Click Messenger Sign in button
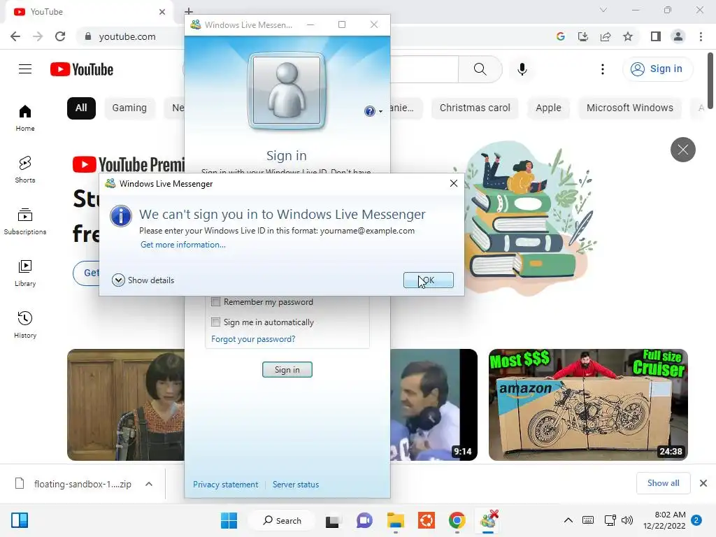This screenshot has width=716, height=537. pos(287,369)
